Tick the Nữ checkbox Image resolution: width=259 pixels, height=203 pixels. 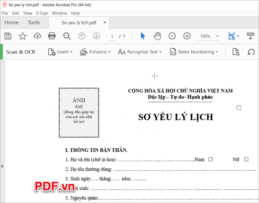pyautogui.click(x=246, y=159)
